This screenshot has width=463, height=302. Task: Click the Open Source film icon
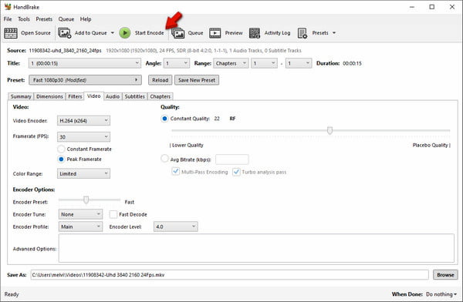[11, 33]
